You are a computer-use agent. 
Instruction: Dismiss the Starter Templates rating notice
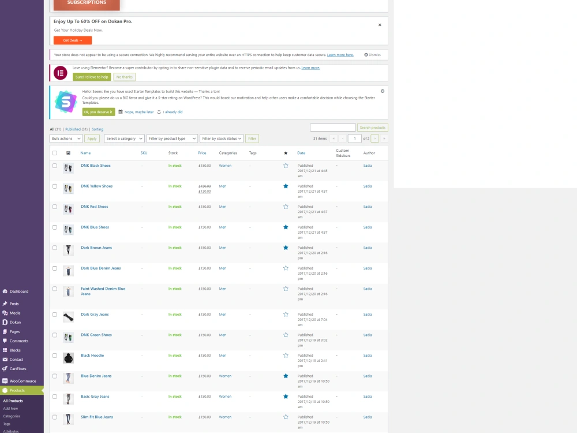pos(383,91)
